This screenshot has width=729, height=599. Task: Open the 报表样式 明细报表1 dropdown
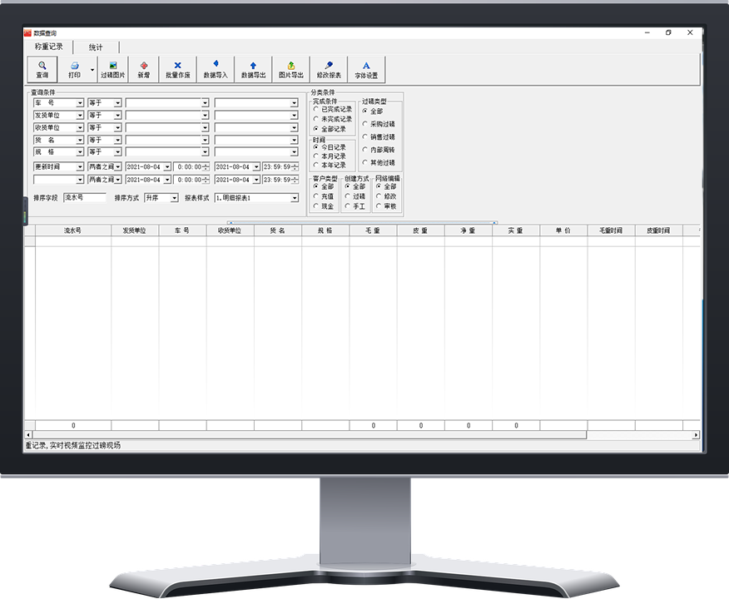295,198
